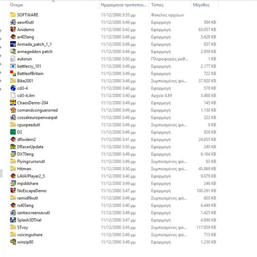257x257 pixels.
Task: Select the autorun file name
Action: pos(25,59)
